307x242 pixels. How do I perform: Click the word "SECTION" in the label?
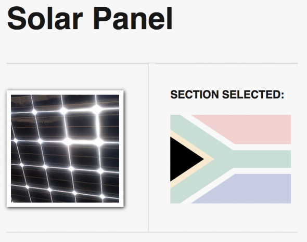[x=195, y=95]
